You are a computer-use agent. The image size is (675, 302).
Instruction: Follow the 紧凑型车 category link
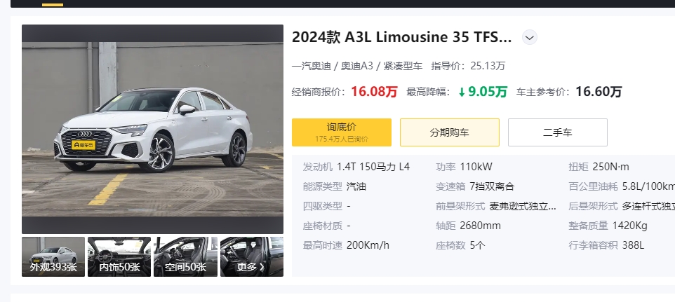(x=403, y=66)
